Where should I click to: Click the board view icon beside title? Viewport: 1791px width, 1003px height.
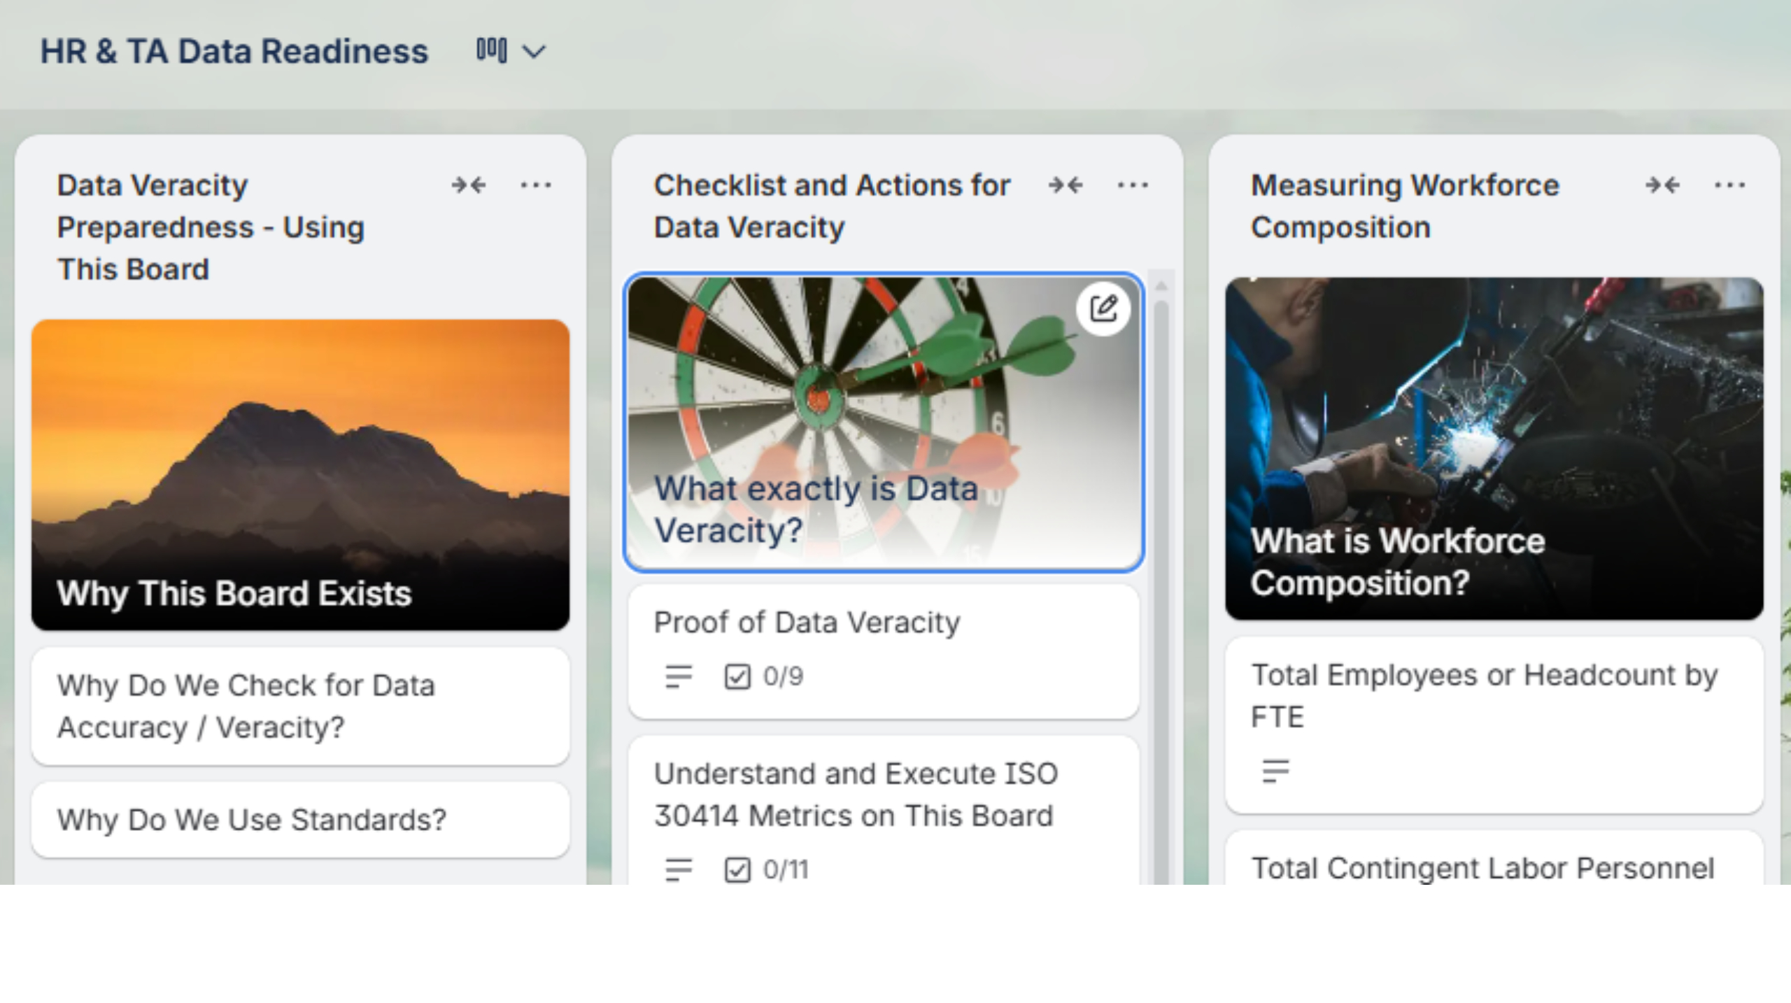(491, 51)
